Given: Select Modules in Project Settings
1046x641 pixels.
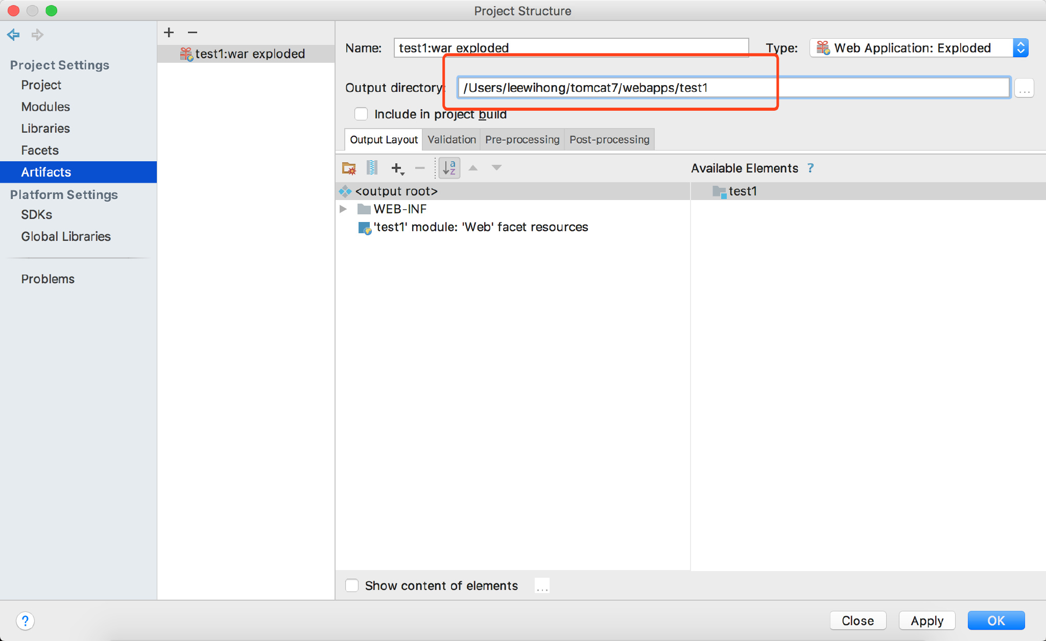Looking at the screenshot, I should point(45,107).
